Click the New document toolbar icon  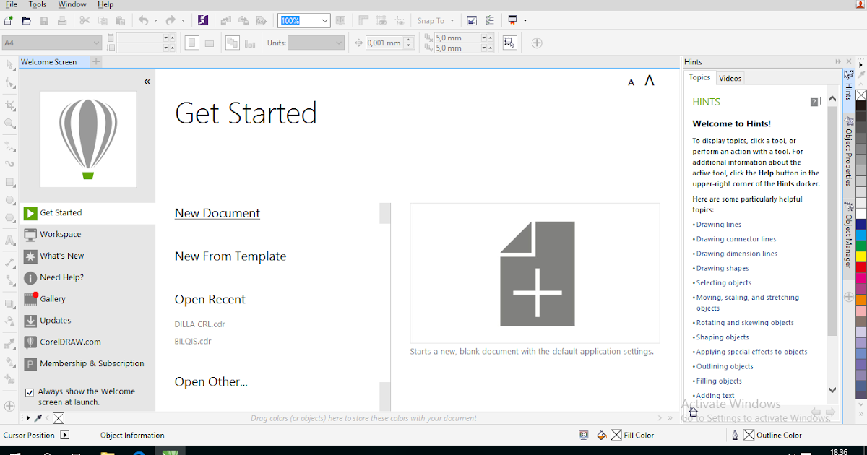(x=8, y=21)
